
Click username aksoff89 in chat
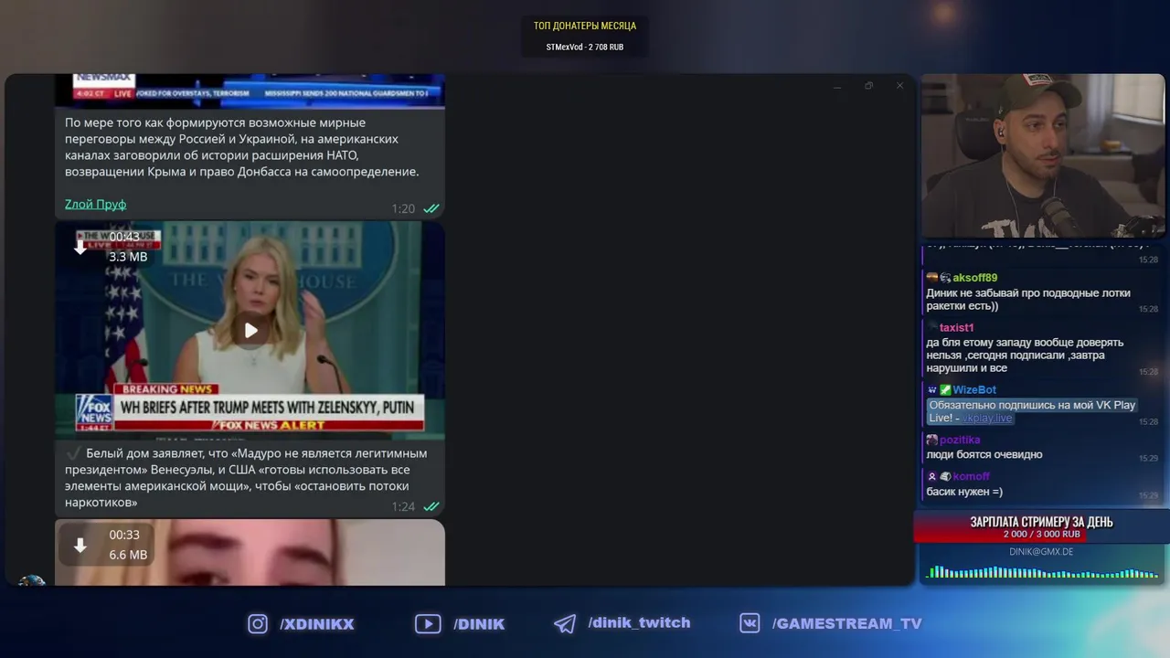(974, 278)
